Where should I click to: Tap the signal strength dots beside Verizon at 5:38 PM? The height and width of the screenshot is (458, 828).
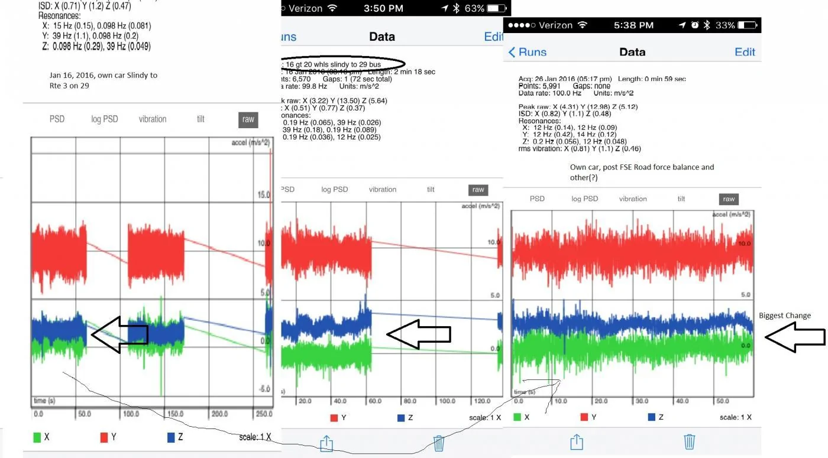(522, 25)
